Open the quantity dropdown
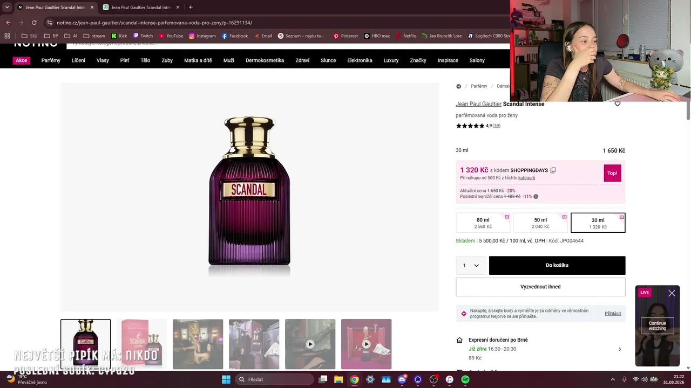 pyautogui.click(x=471, y=265)
